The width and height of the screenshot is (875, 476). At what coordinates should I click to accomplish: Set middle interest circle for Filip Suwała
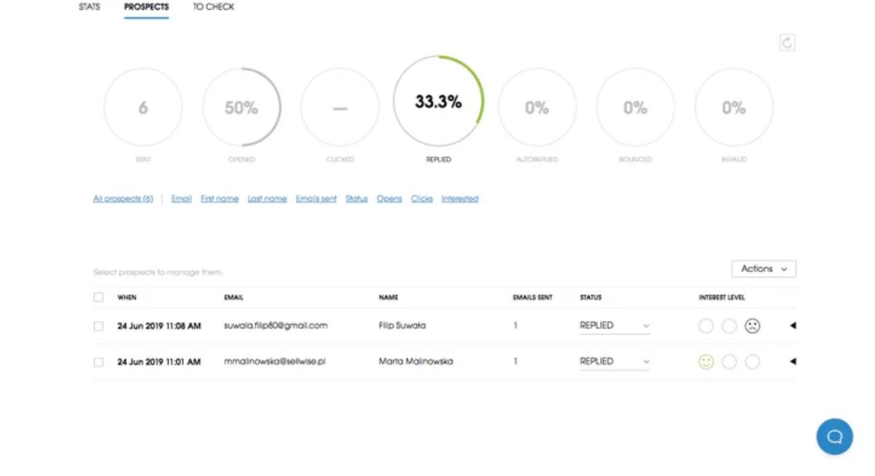729,326
